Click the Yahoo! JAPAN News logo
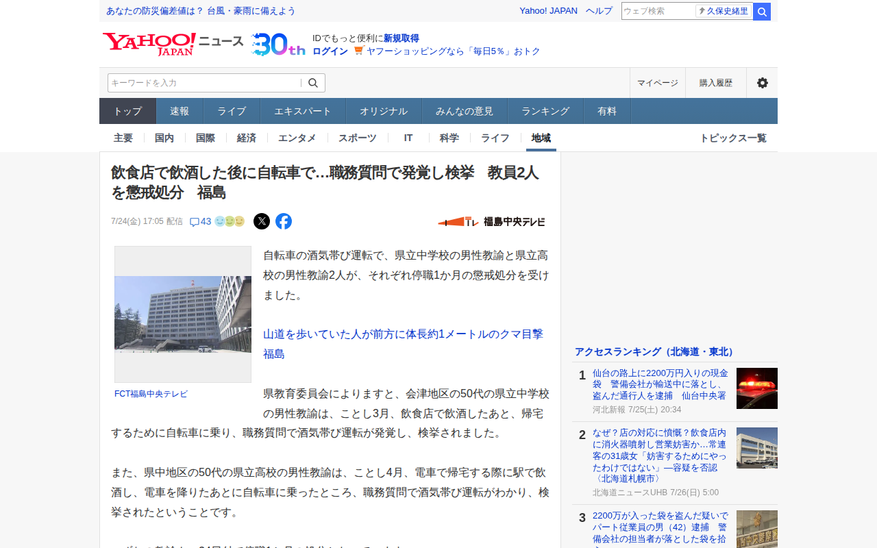 coord(173,45)
